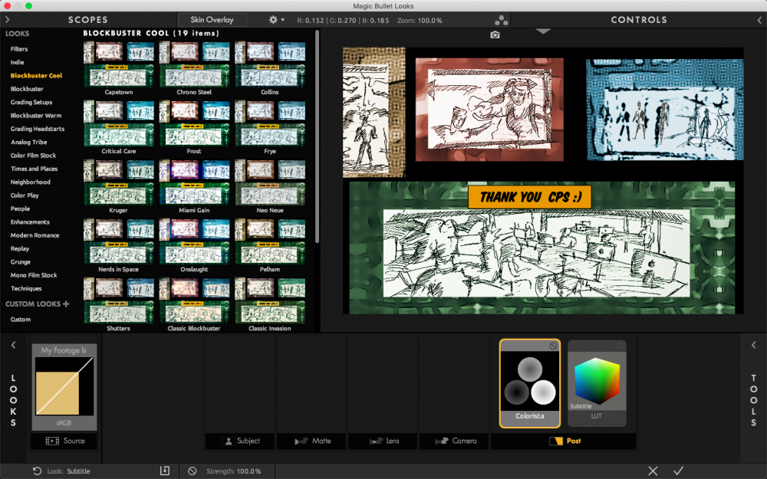Viewport: 767px width, 479px height.
Task: Toggle look bypass circle-slash icon
Action: tap(193, 471)
